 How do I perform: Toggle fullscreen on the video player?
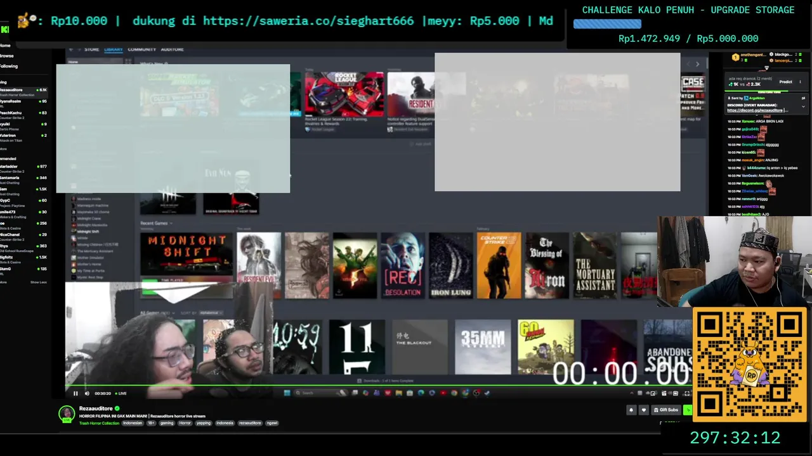(687, 393)
